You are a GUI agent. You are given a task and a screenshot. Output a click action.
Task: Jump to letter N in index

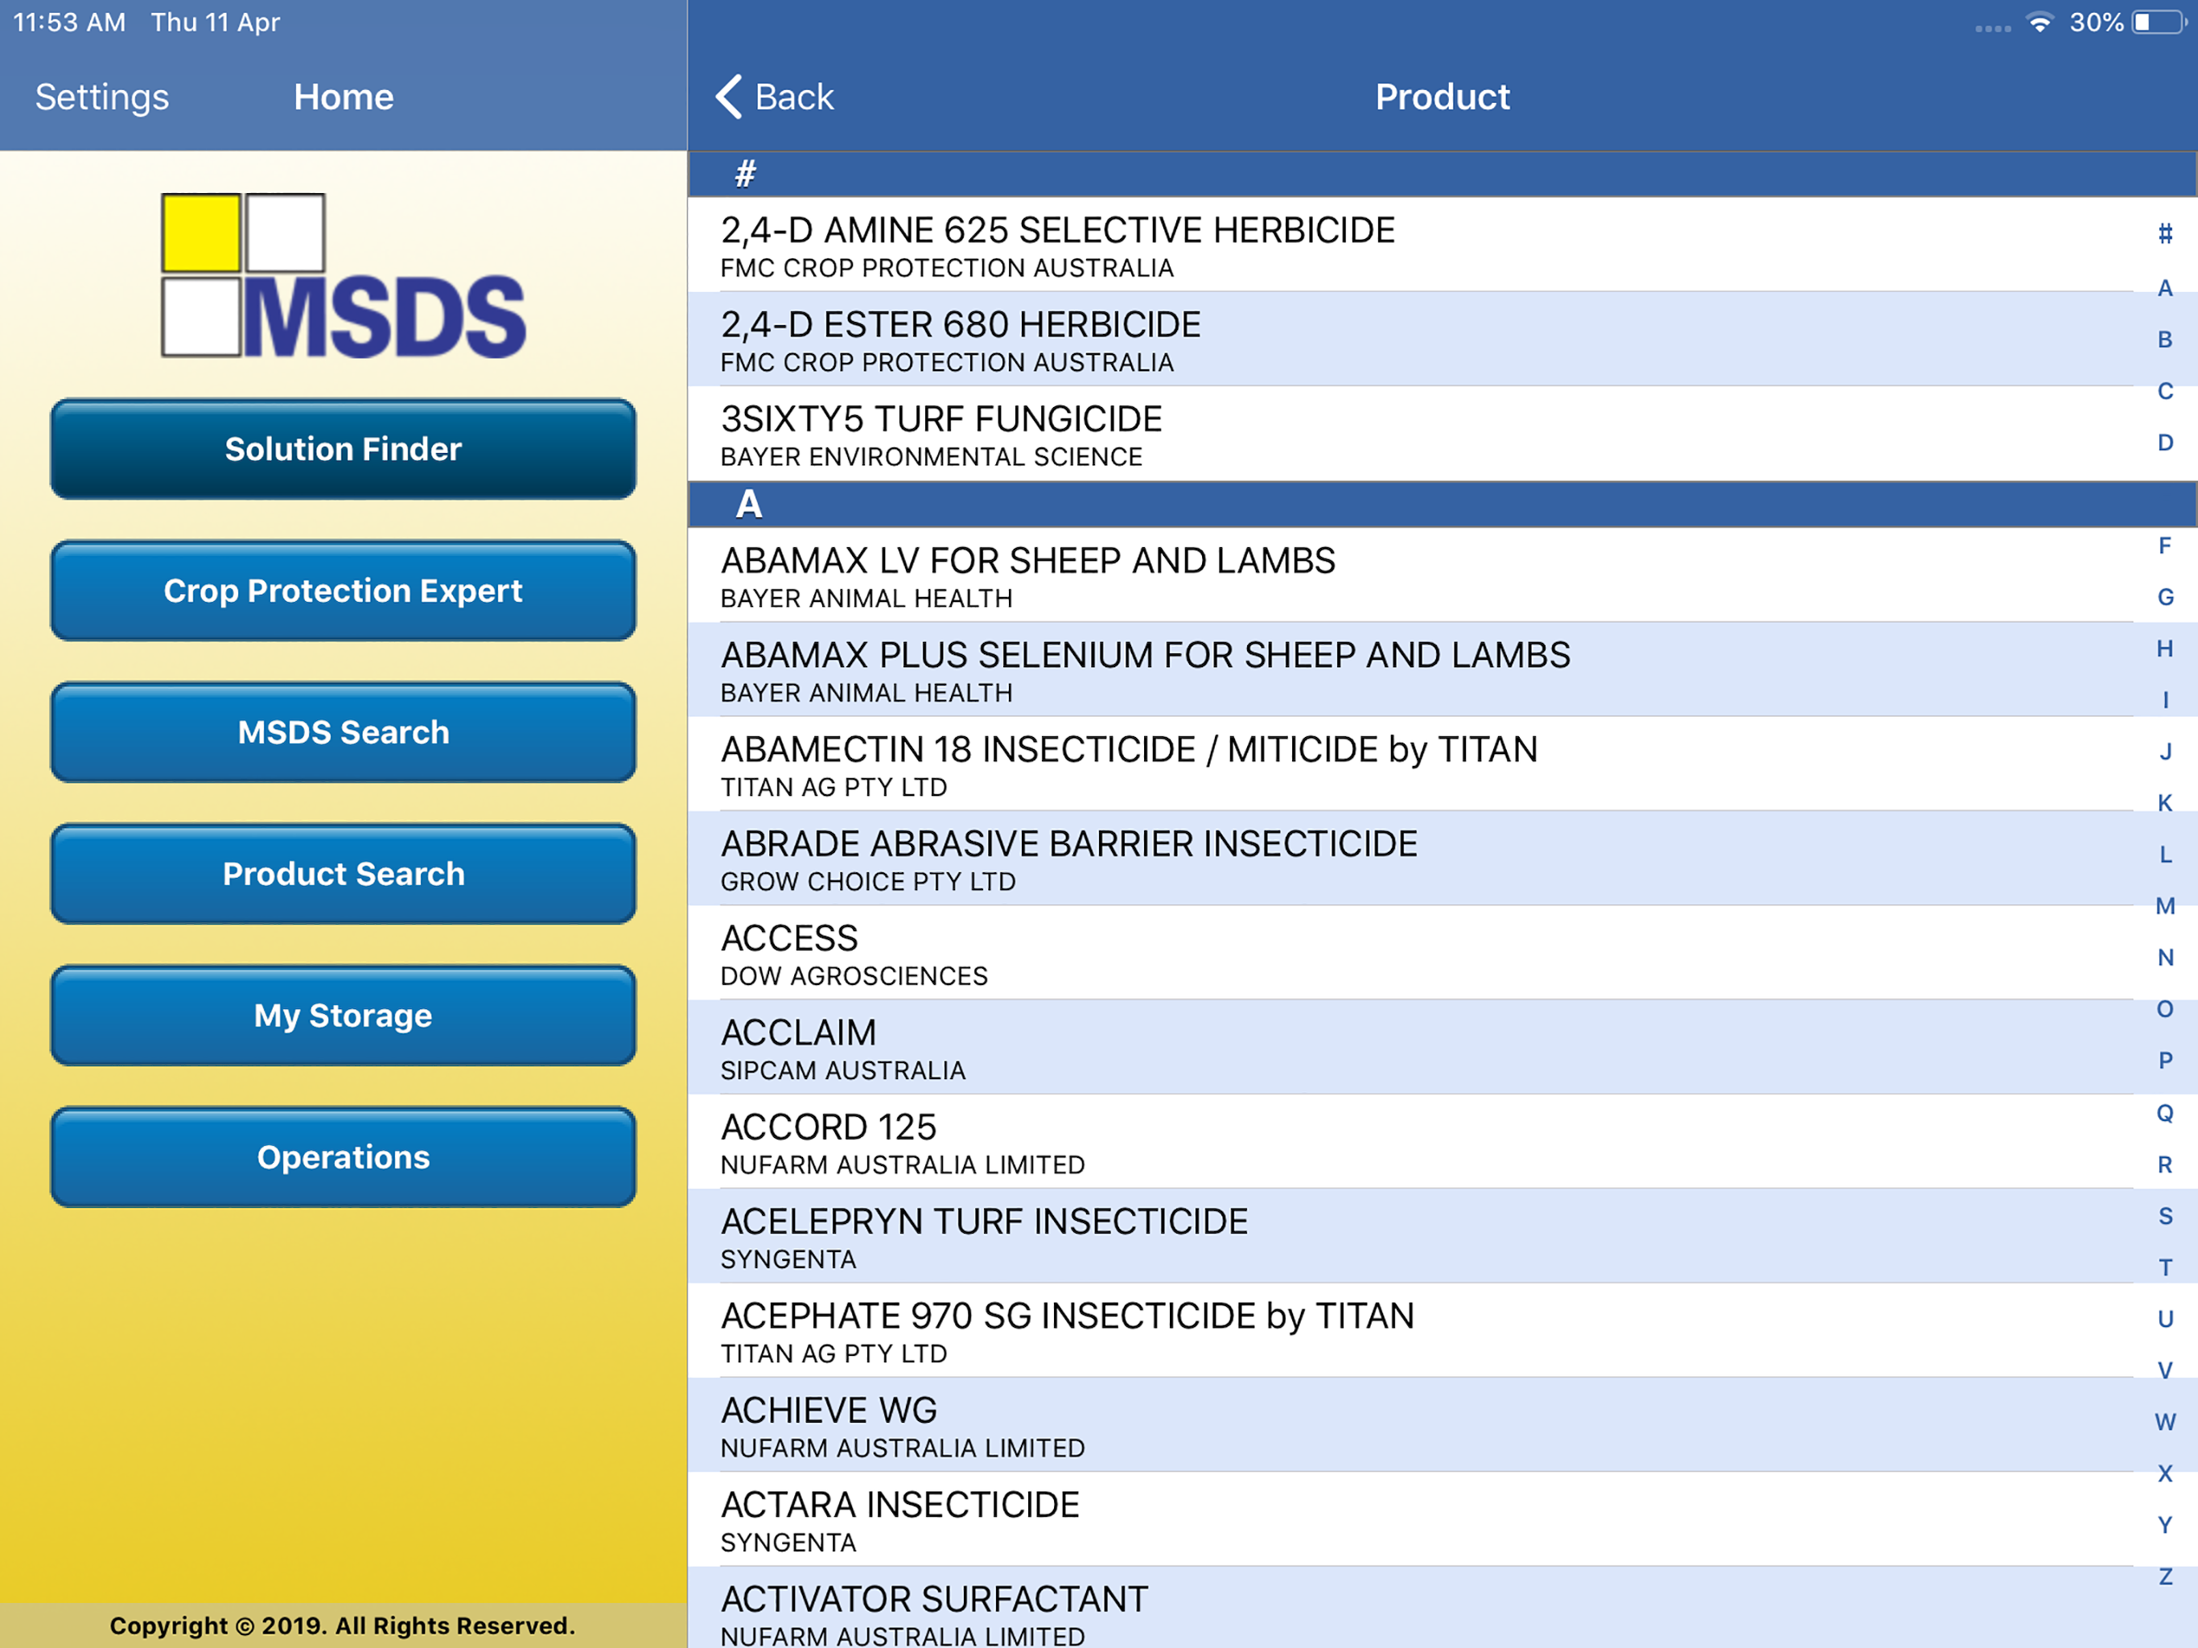click(2165, 958)
